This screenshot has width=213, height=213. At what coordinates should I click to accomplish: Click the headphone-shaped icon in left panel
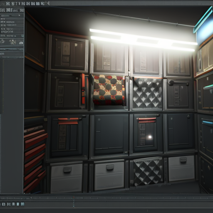point(21,43)
